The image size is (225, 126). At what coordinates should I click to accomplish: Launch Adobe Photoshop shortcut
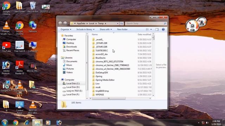pos(6,68)
